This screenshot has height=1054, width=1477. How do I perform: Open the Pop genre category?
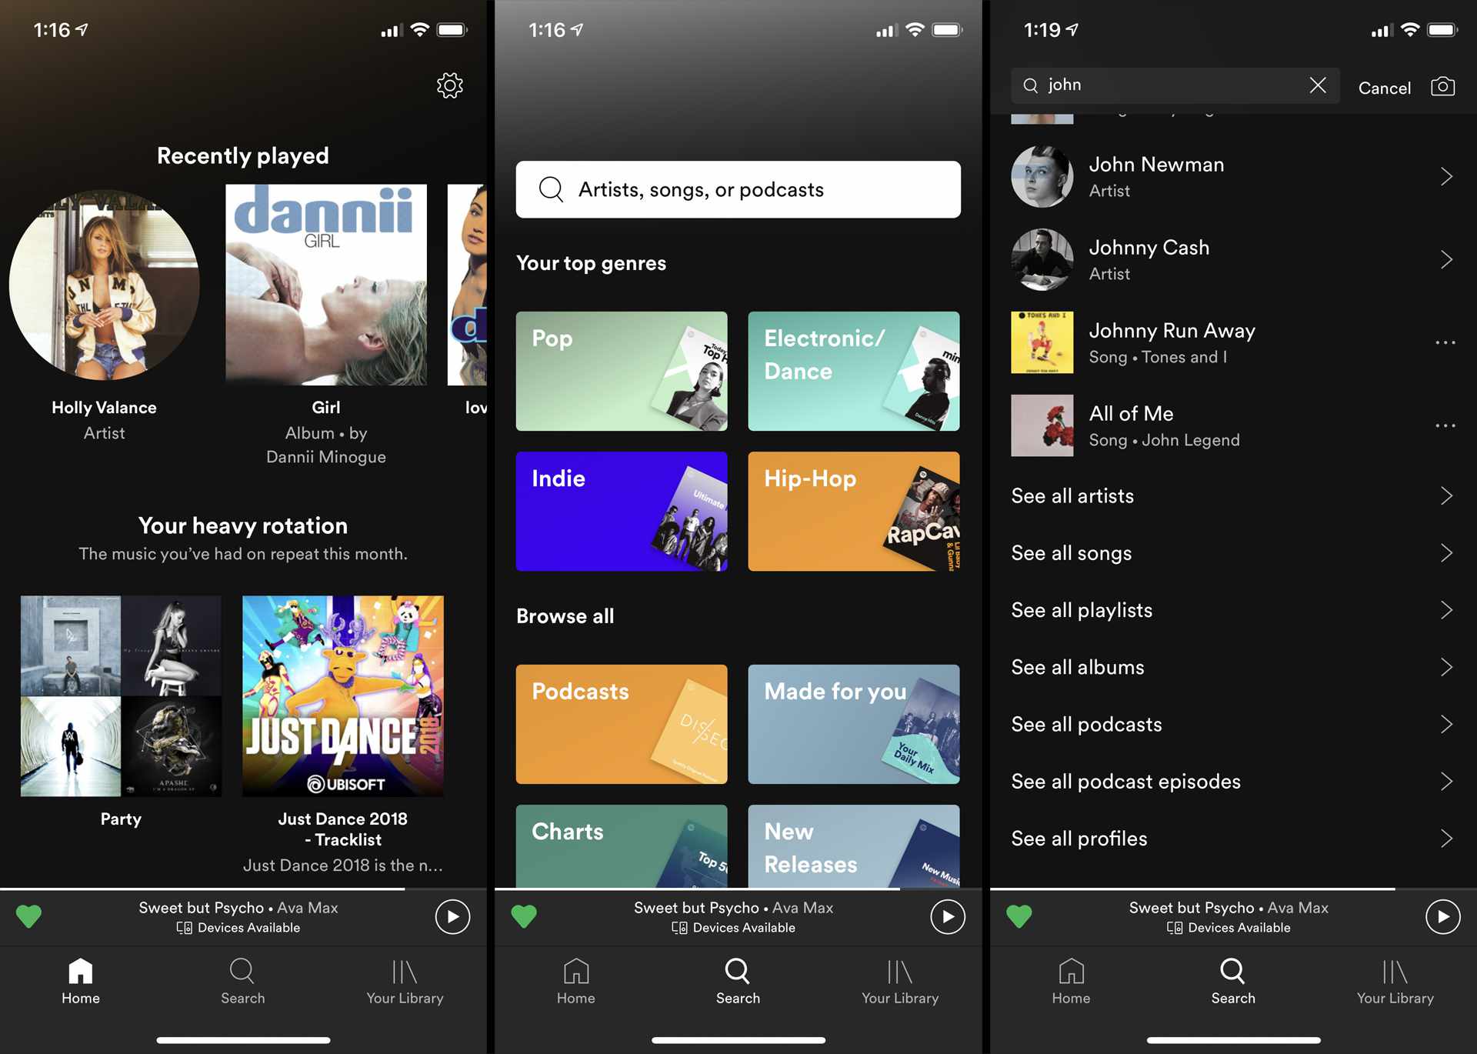[x=621, y=372]
